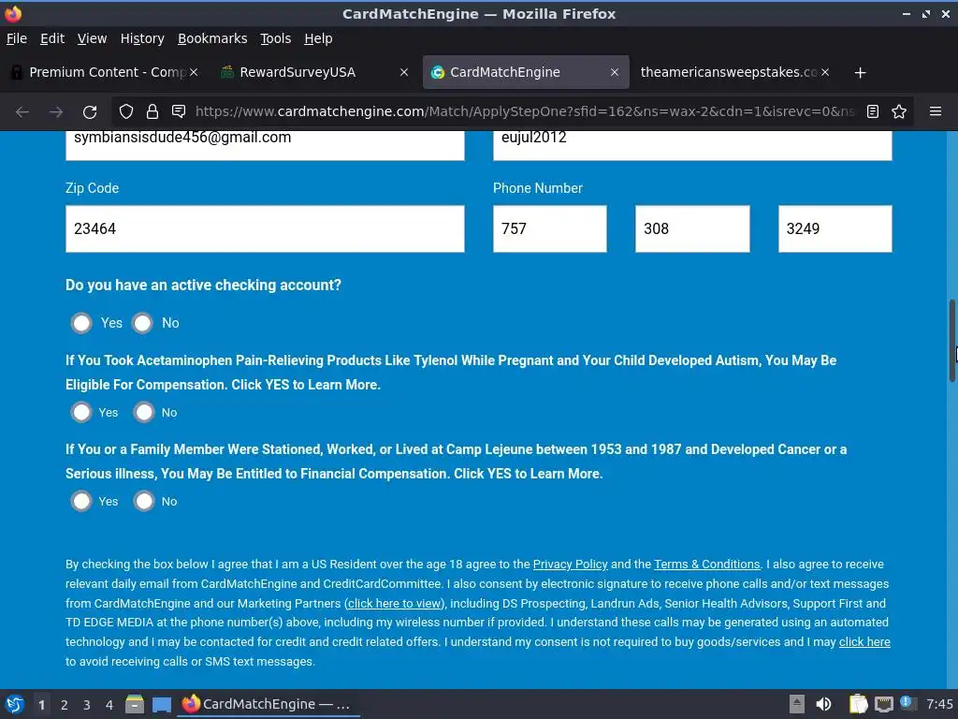Reload the page with the refresh icon
958x719 pixels.
[90, 112]
